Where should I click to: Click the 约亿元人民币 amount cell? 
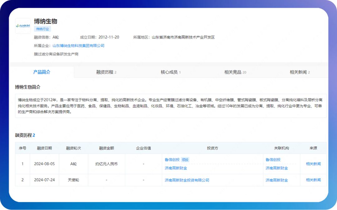tap(107, 164)
